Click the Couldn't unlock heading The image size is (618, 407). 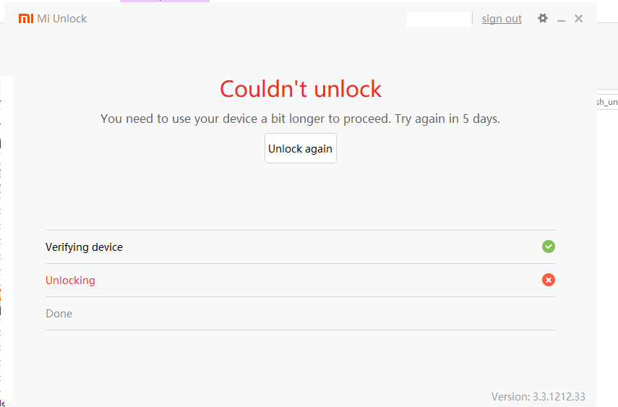[301, 89]
